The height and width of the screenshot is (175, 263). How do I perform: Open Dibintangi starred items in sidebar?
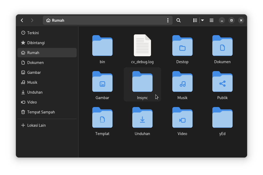click(36, 43)
